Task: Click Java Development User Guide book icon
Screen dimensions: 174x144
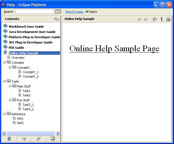Action: coord(5,31)
